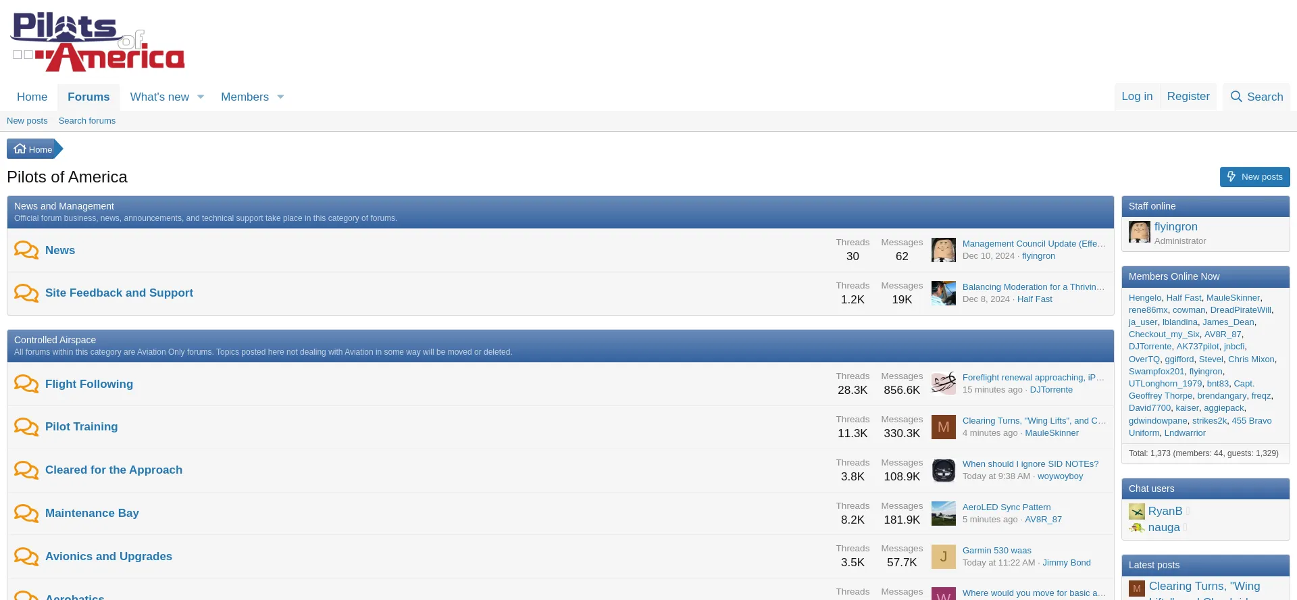Image resolution: width=1297 pixels, height=600 pixels.
Task: Open 'Foreflight renewal approaching' thread
Action: 1034,378
